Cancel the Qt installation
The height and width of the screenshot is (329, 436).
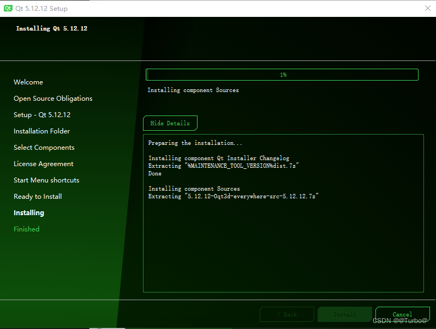coord(402,314)
